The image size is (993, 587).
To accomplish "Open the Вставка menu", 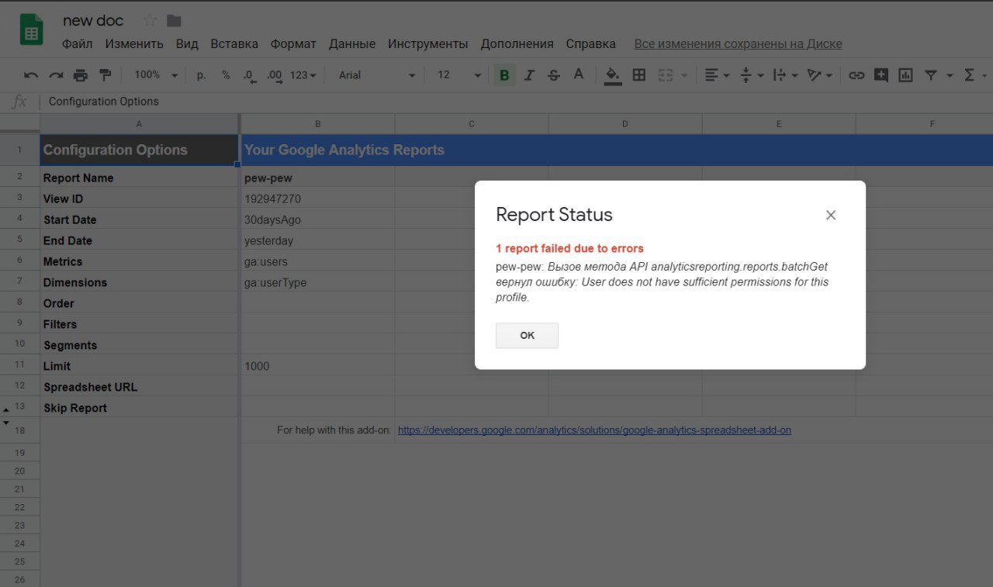I will point(234,44).
